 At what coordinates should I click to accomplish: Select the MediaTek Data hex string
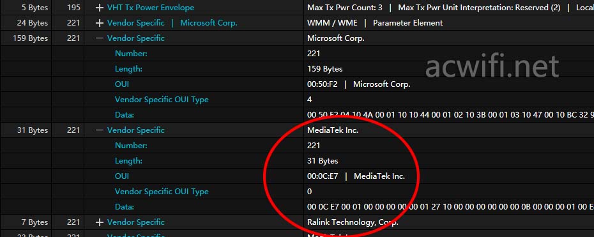[450, 207]
